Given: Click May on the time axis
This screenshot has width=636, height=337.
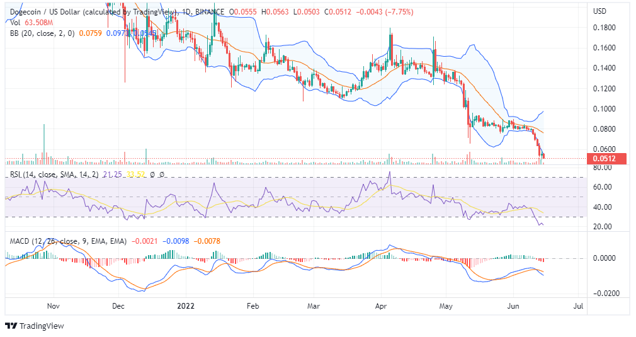Looking at the screenshot, I should click(446, 306).
